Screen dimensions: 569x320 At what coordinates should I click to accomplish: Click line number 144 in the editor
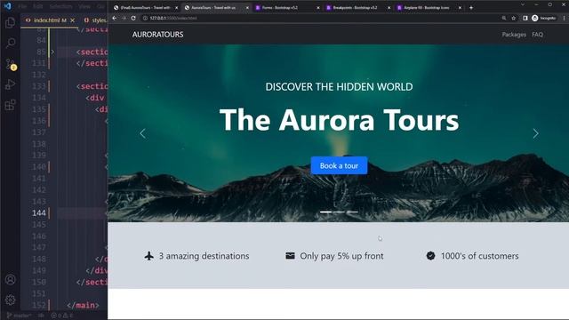[39, 213]
